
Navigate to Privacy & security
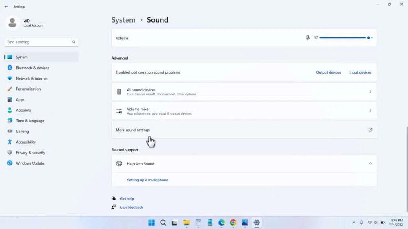click(30, 152)
